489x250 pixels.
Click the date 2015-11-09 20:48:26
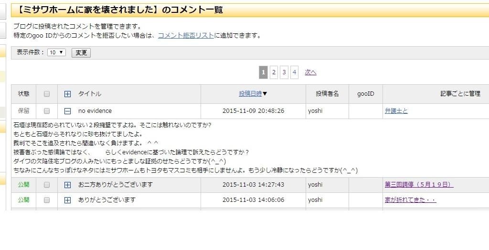pyautogui.click(x=253, y=110)
